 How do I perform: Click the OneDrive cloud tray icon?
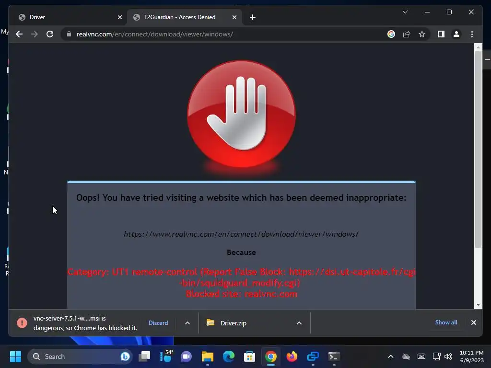pos(406,356)
